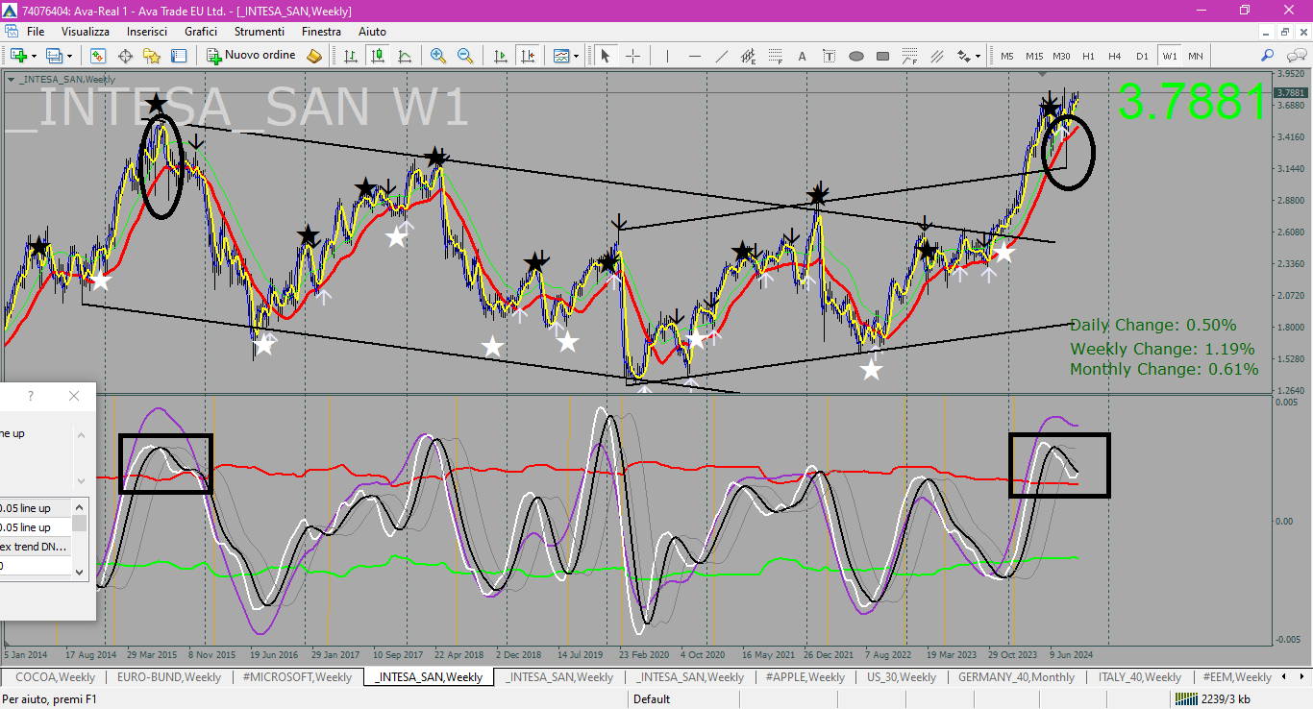Select the ellipse drawing tool

pos(856,56)
